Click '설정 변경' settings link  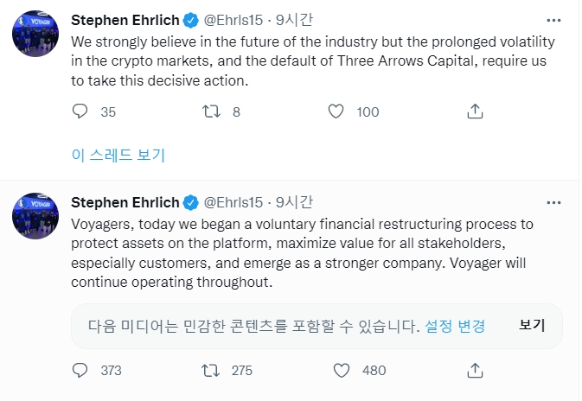(456, 326)
